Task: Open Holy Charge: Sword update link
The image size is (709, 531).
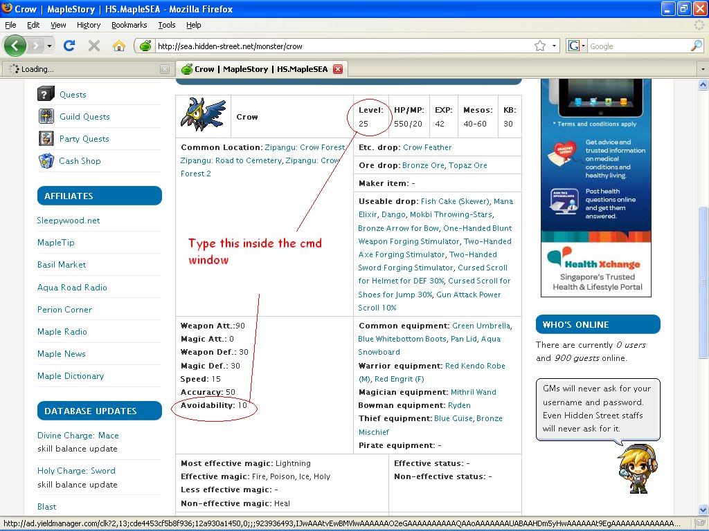Action: click(x=76, y=470)
